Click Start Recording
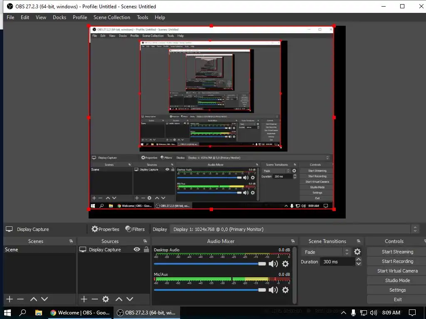This screenshot has height=319, width=426. [397, 261]
